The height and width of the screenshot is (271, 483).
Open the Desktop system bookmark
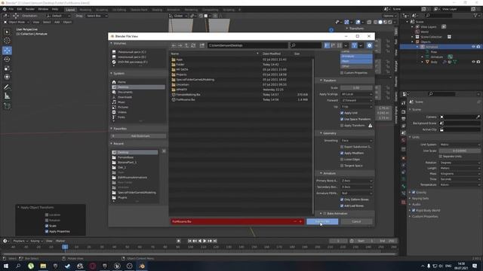(138, 87)
